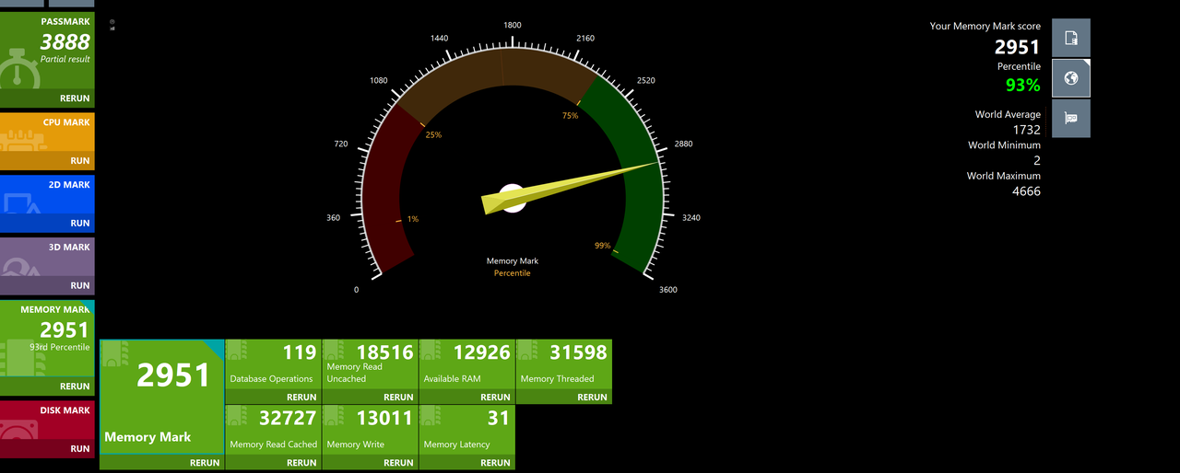Click the Memory Latency score 31
Image resolution: width=1180 pixels, height=473 pixels.
point(499,418)
